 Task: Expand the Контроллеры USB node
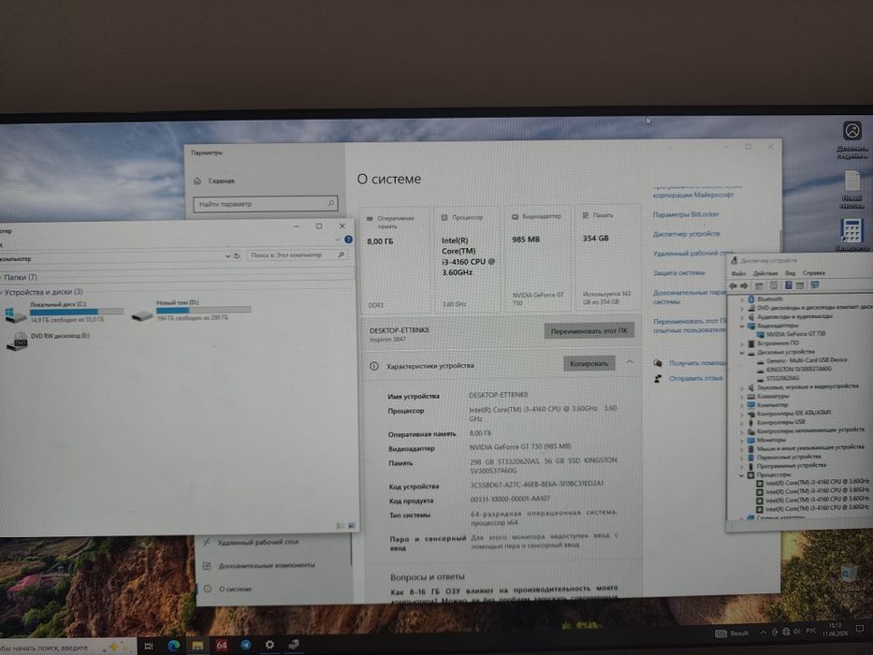click(x=742, y=423)
